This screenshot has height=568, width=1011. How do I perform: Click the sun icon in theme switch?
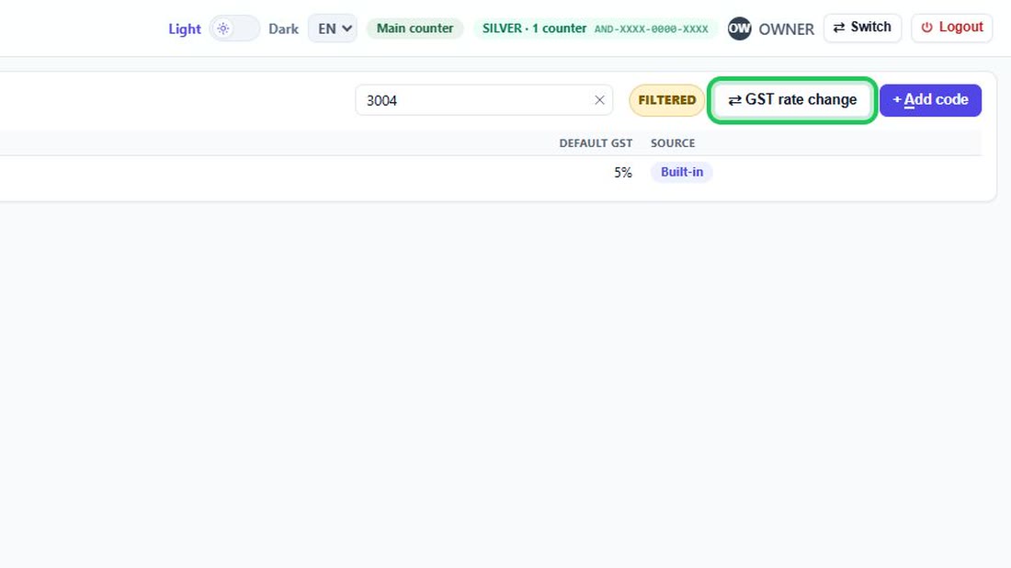point(223,28)
